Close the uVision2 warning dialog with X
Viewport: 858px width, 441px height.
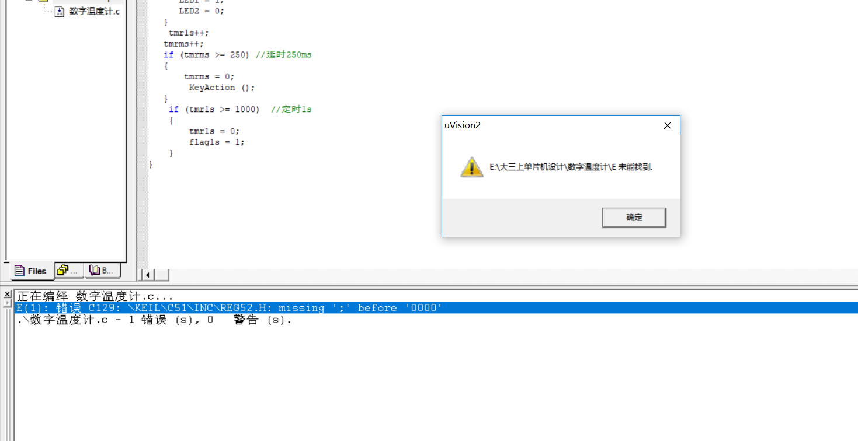point(668,125)
